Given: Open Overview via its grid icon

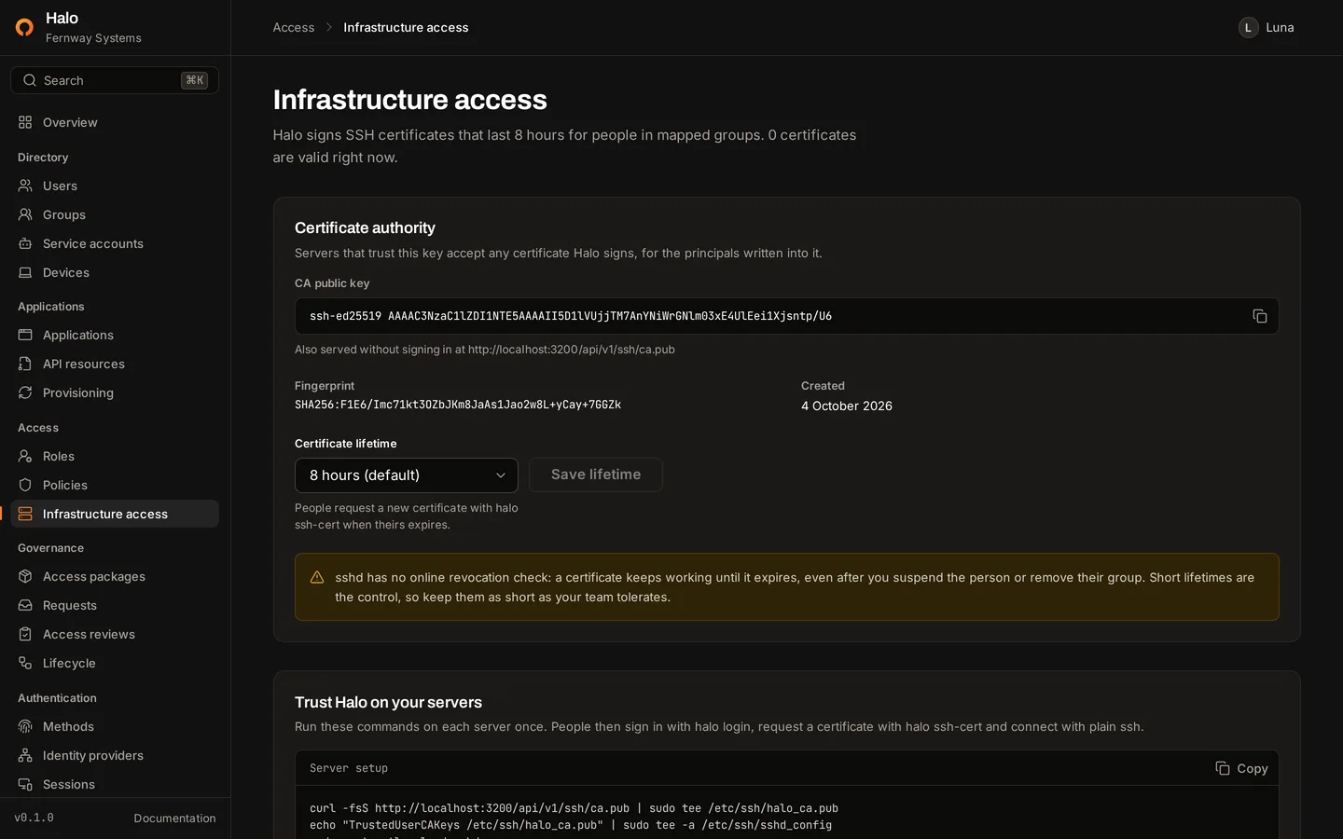Looking at the screenshot, I should [x=25, y=122].
